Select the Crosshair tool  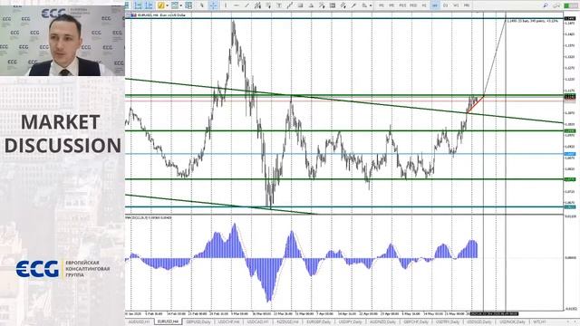click(214, 5)
